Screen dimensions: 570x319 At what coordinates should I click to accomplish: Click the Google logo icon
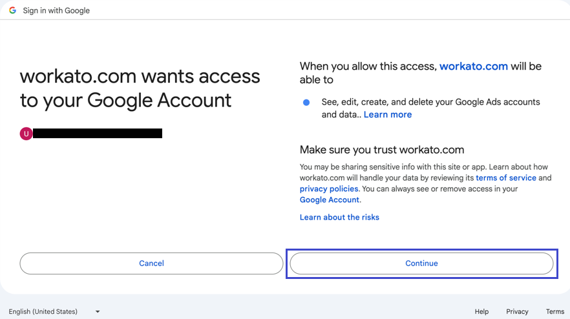pyautogui.click(x=13, y=10)
